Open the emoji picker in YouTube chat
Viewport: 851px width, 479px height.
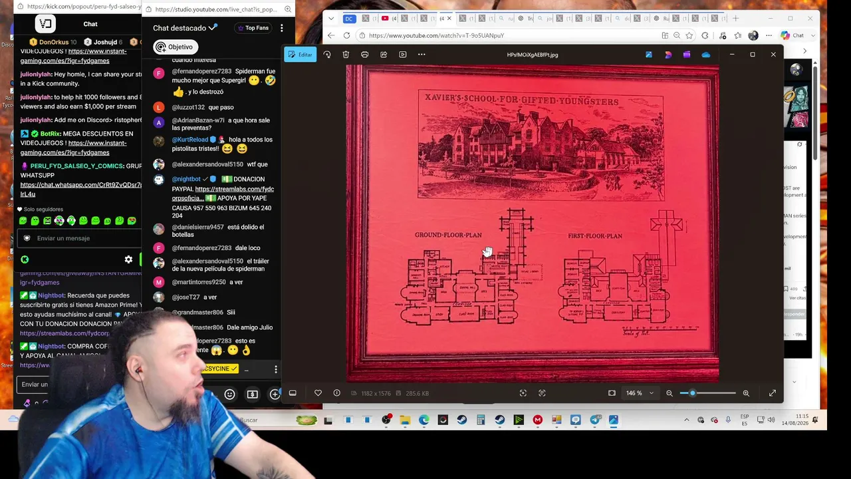229,395
